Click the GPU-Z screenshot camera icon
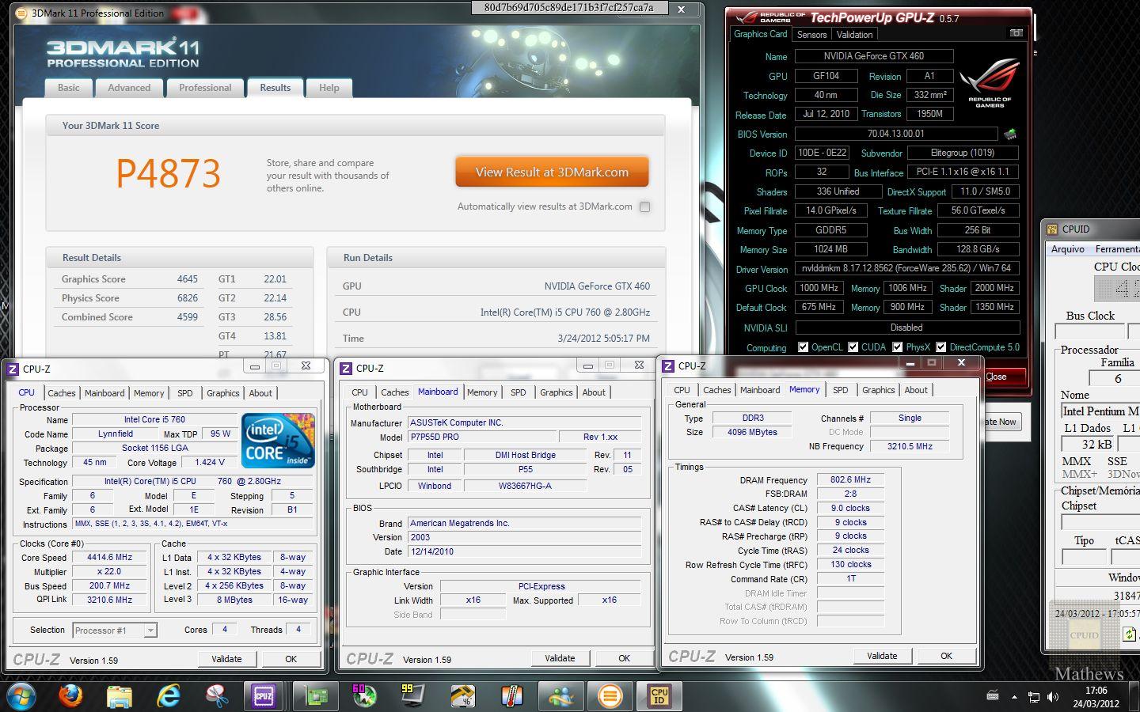 [x=1016, y=33]
